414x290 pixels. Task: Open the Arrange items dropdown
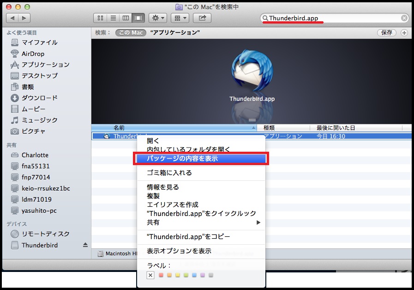click(x=180, y=18)
